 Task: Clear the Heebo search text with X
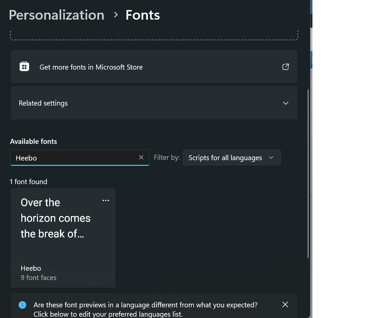click(x=141, y=158)
